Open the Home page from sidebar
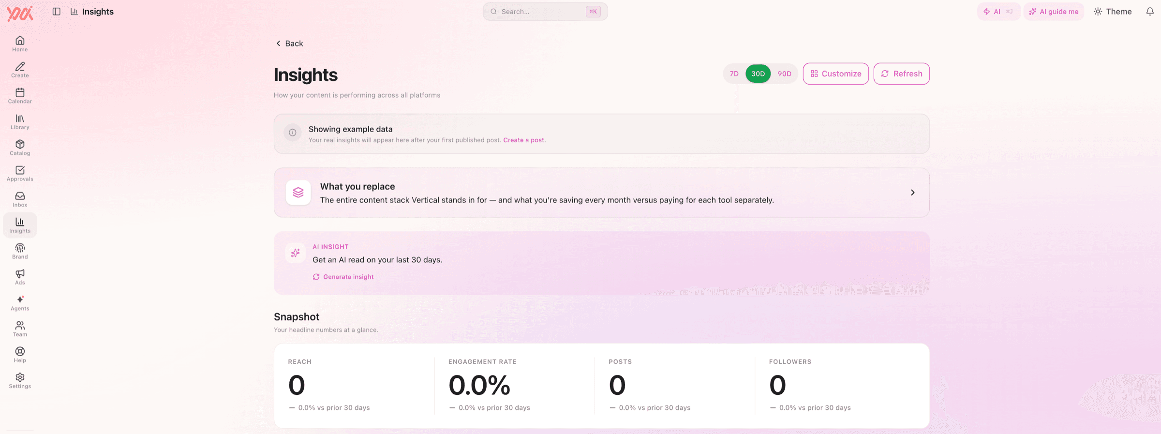Image resolution: width=1161 pixels, height=434 pixels. coord(20,44)
